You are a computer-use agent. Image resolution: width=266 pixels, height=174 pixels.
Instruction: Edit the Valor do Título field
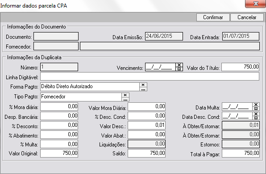point(241,67)
